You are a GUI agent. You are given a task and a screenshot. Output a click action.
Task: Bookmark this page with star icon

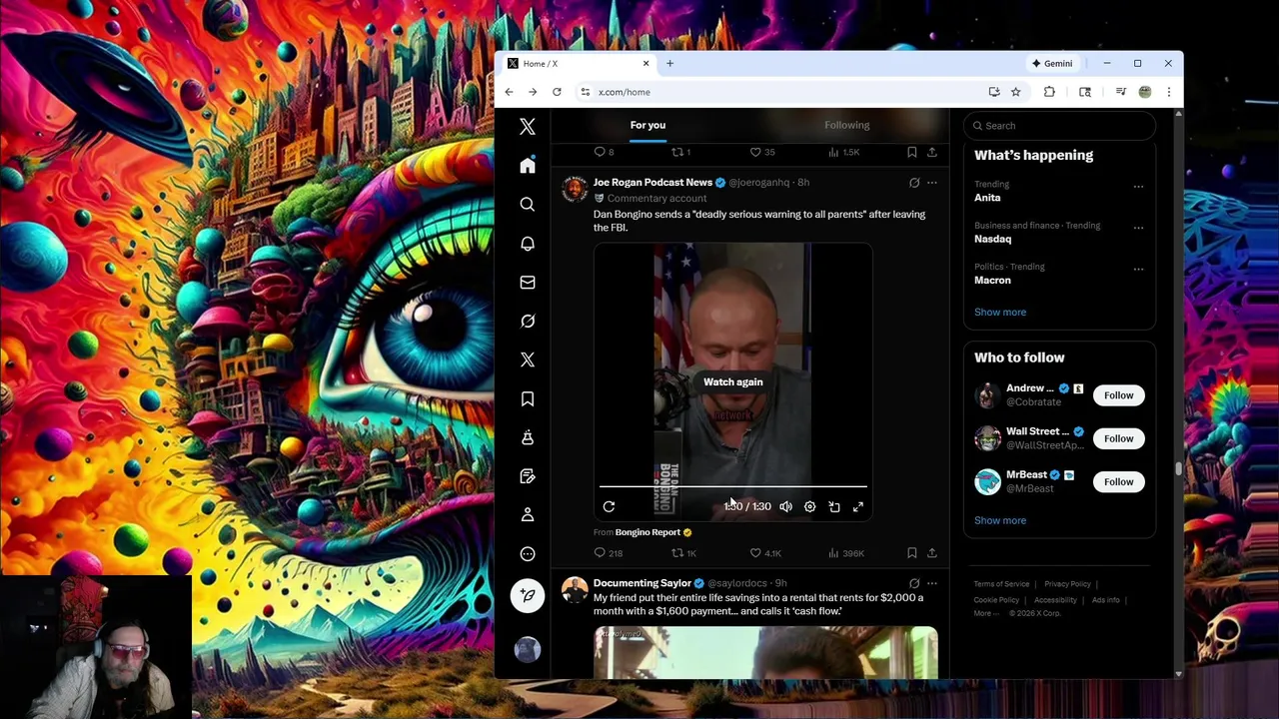[1015, 92]
